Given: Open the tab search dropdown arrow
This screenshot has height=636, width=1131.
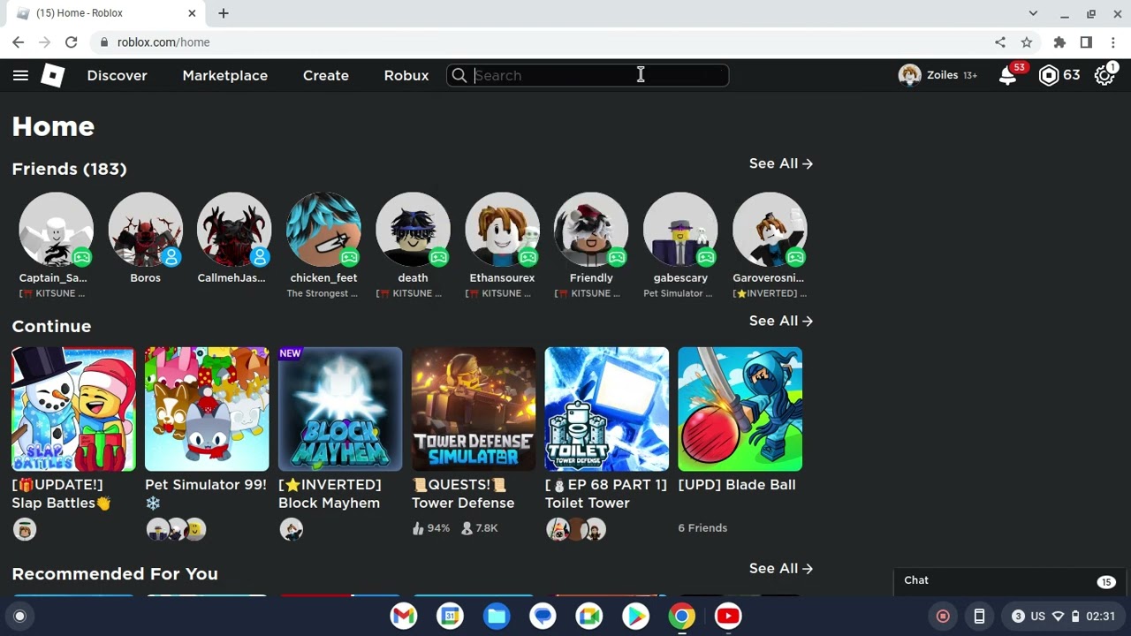Looking at the screenshot, I should (x=1033, y=13).
